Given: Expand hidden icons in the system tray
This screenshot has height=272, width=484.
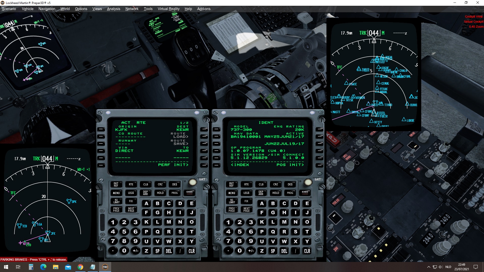Looking at the screenshot, I should pyautogui.click(x=428, y=267).
